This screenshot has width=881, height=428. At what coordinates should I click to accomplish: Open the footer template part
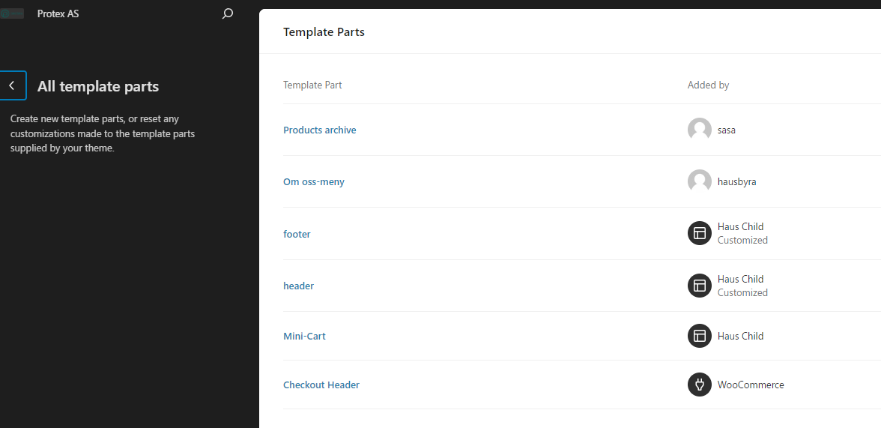297,234
